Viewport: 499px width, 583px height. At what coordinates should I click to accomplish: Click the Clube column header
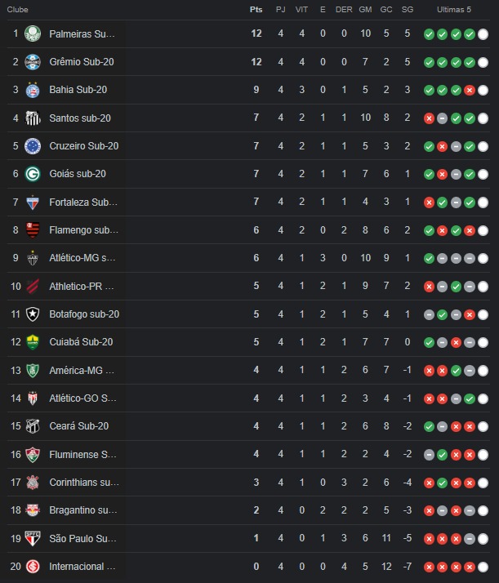(17, 10)
